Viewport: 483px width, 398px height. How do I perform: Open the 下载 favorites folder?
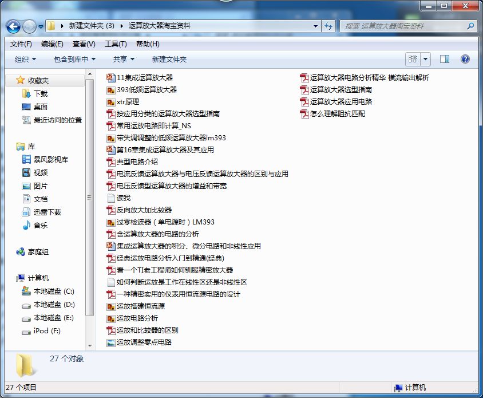click(41, 94)
